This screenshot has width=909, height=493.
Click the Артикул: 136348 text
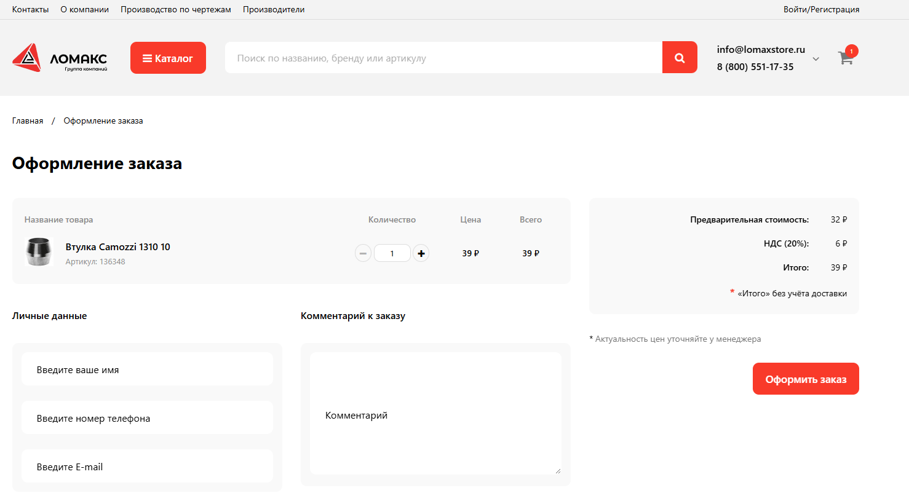click(x=95, y=261)
